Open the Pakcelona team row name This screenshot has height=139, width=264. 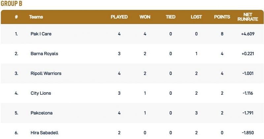41,113
